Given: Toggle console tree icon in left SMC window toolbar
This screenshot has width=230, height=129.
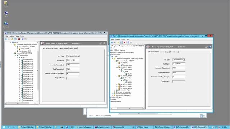Looking at the screenshot, I should point(15,39).
